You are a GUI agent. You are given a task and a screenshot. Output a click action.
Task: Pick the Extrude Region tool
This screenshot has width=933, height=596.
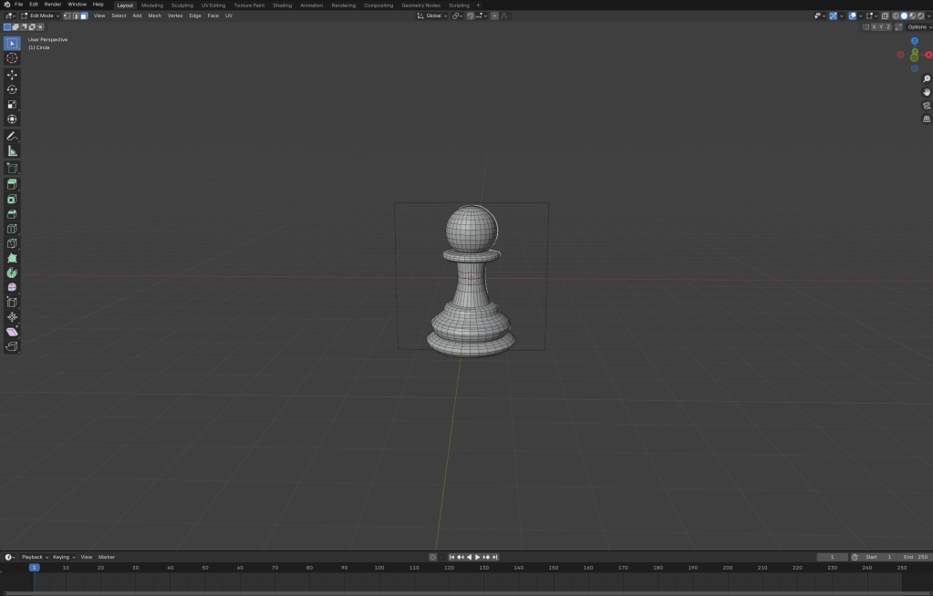12,184
